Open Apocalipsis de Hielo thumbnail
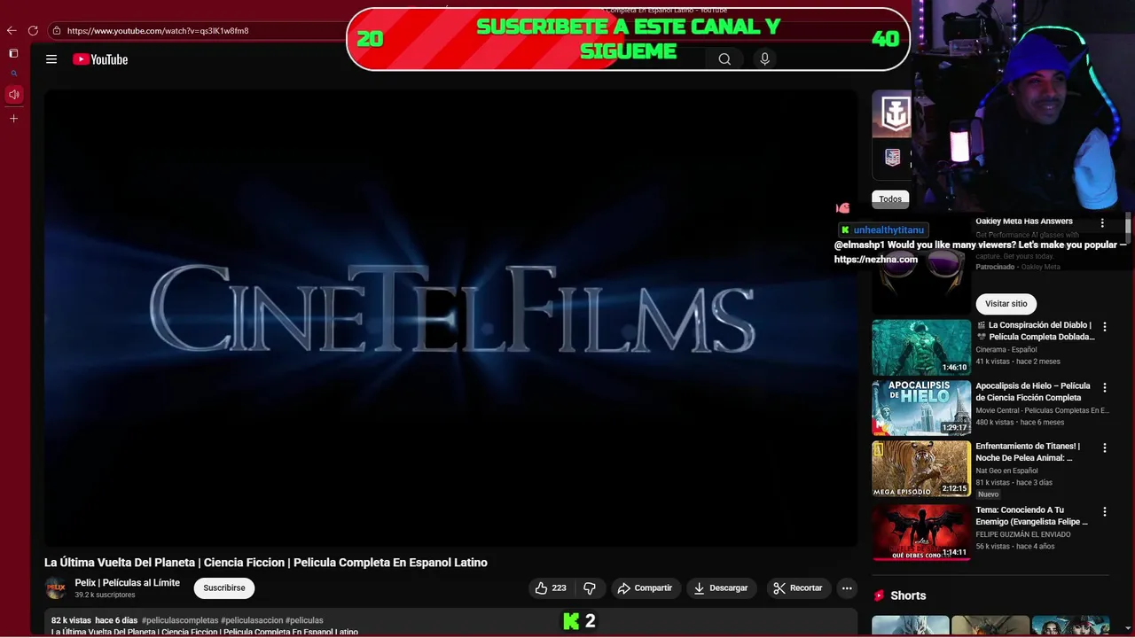 pyautogui.click(x=921, y=408)
